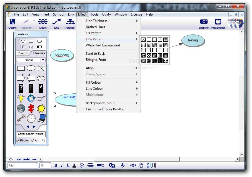Select the rectangle default symbol shape
Screen dimensions: 252x177
click(x=31, y=41)
